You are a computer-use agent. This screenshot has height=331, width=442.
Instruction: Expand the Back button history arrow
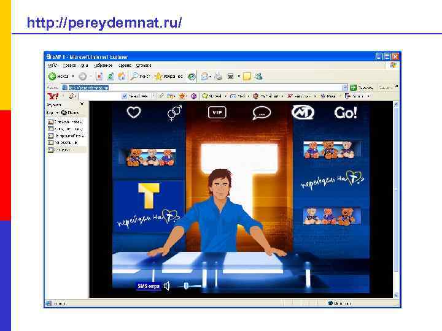click(73, 76)
